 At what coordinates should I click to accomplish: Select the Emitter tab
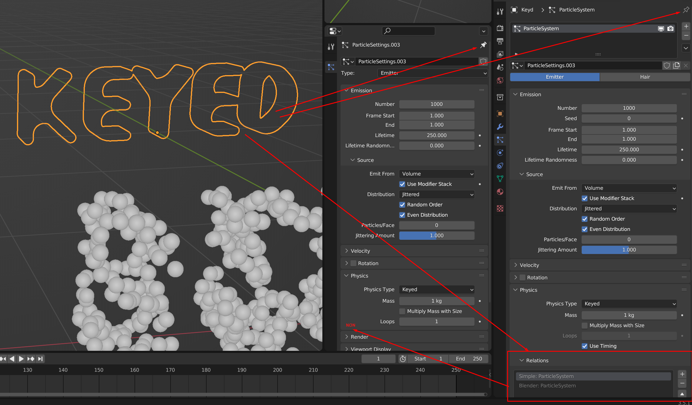point(555,77)
